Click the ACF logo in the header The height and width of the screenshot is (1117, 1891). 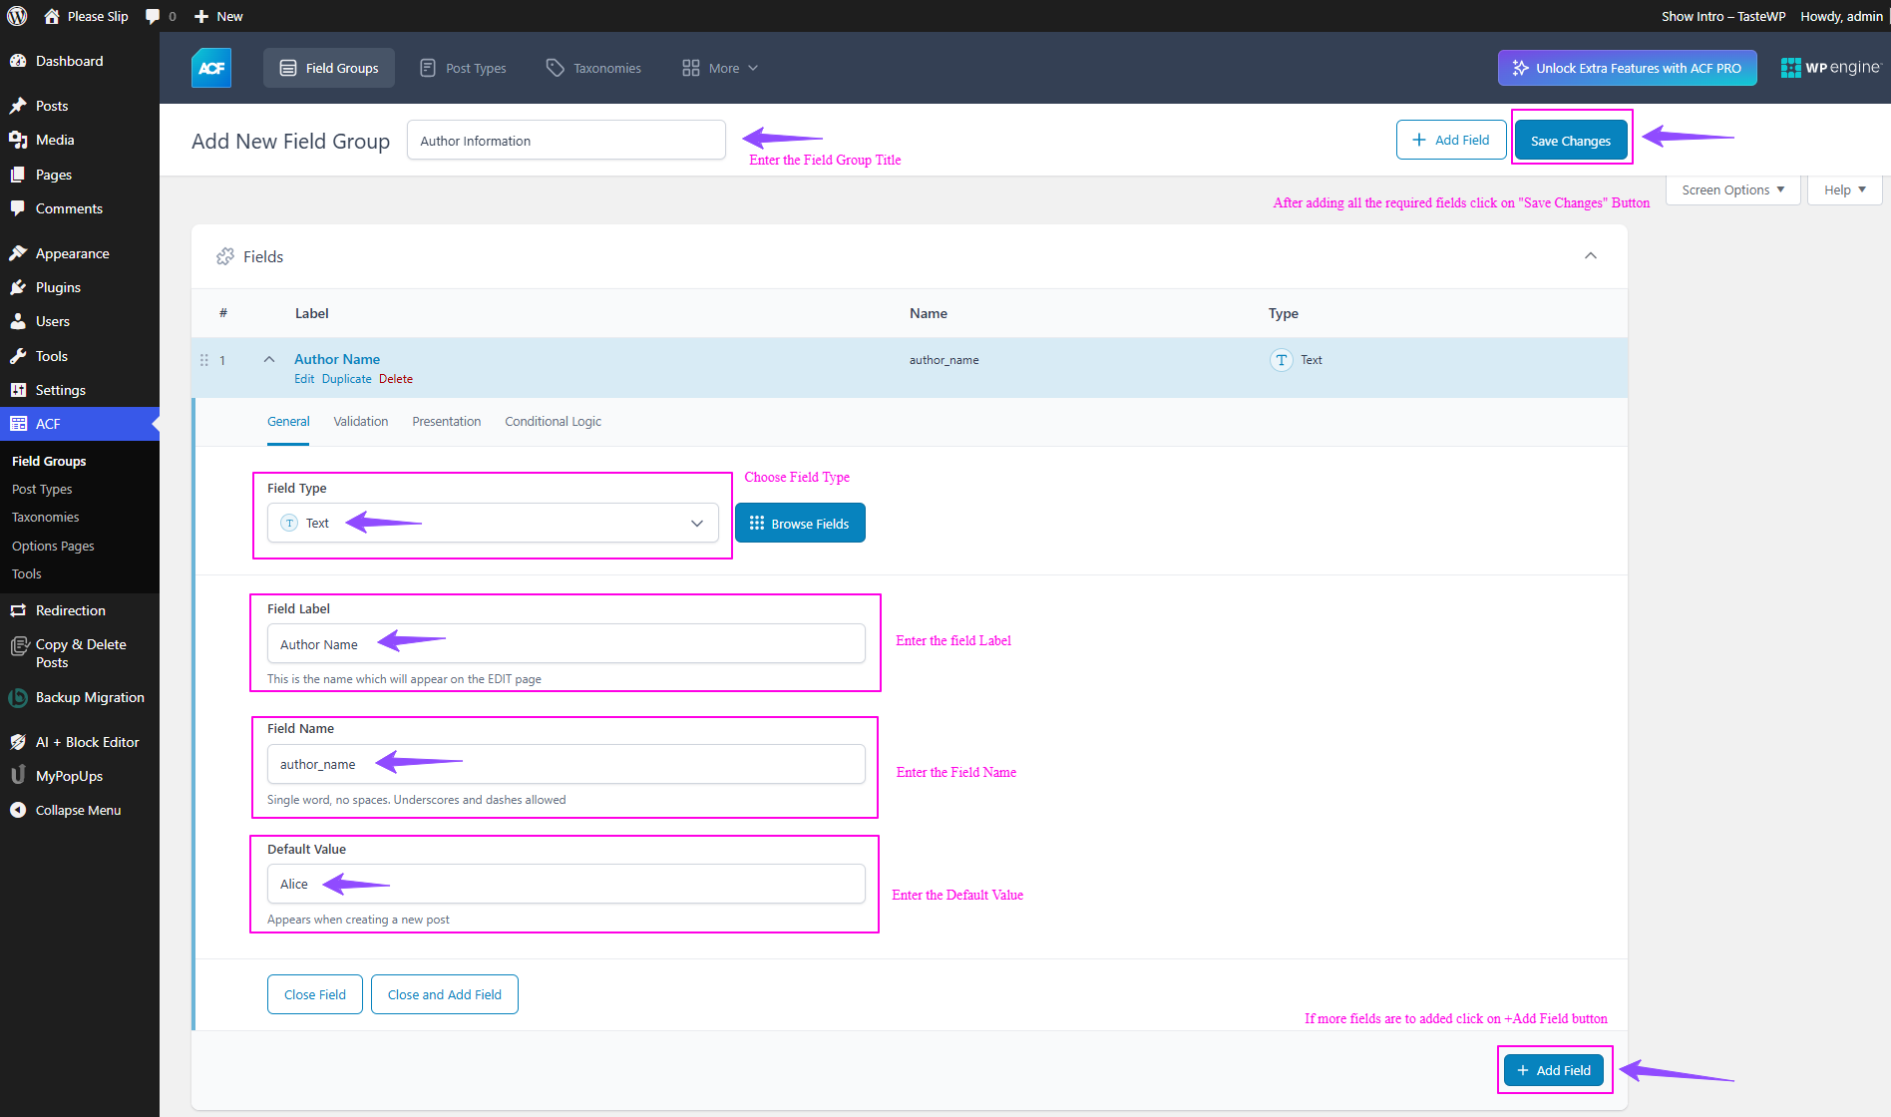(x=211, y=68)
